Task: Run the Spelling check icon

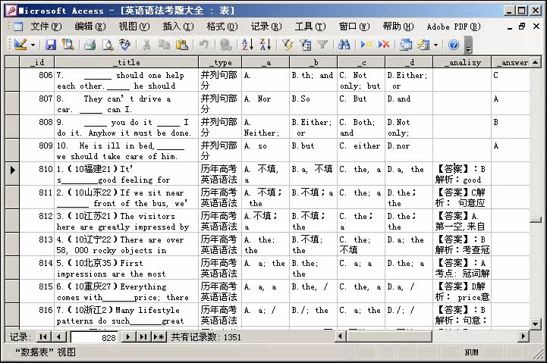Action: [x=125, y=45]
